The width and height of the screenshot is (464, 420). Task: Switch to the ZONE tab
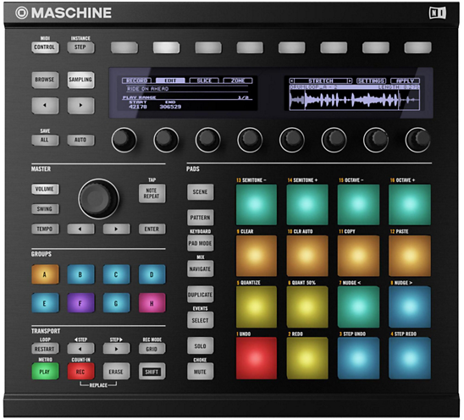click(238, 80)
